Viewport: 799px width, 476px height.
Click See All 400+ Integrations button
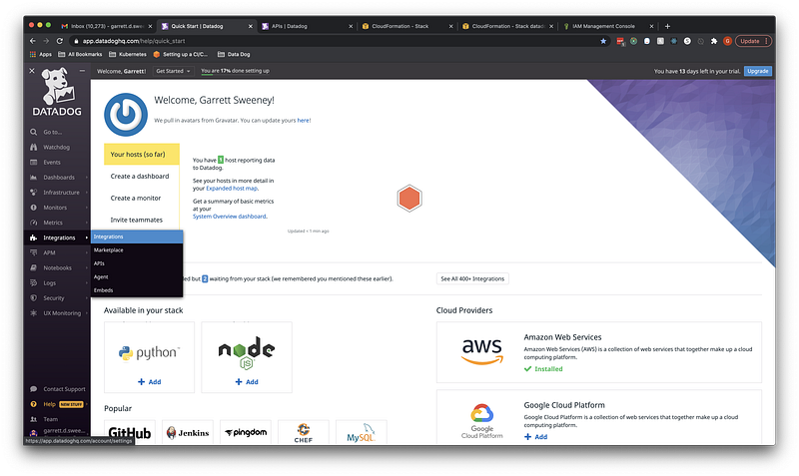click(472, 279)
